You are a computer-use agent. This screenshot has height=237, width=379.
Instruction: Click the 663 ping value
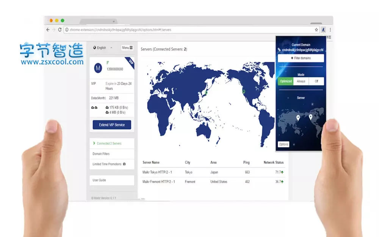click(x=247, y=172)
